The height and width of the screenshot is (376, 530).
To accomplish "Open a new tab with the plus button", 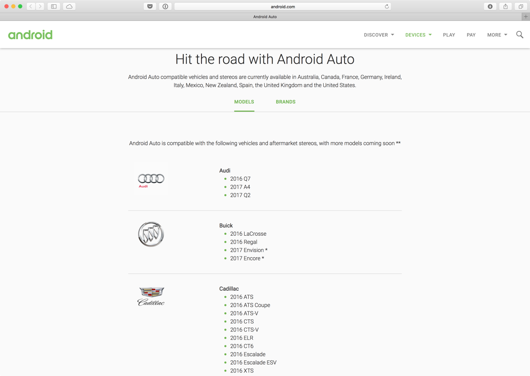I will [x=526, y=17].
